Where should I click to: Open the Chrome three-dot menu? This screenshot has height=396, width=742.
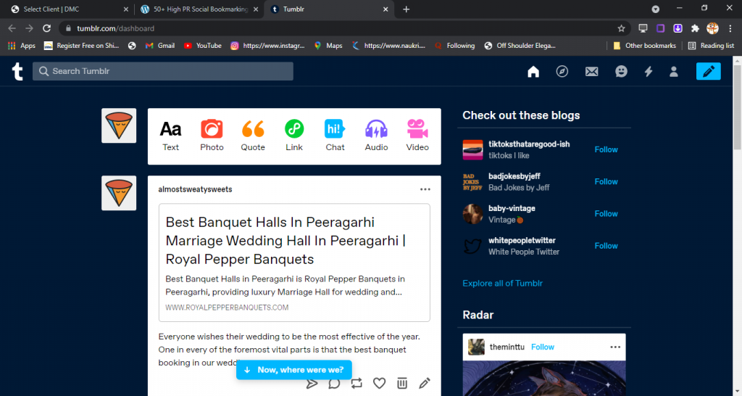click(730, 28)
